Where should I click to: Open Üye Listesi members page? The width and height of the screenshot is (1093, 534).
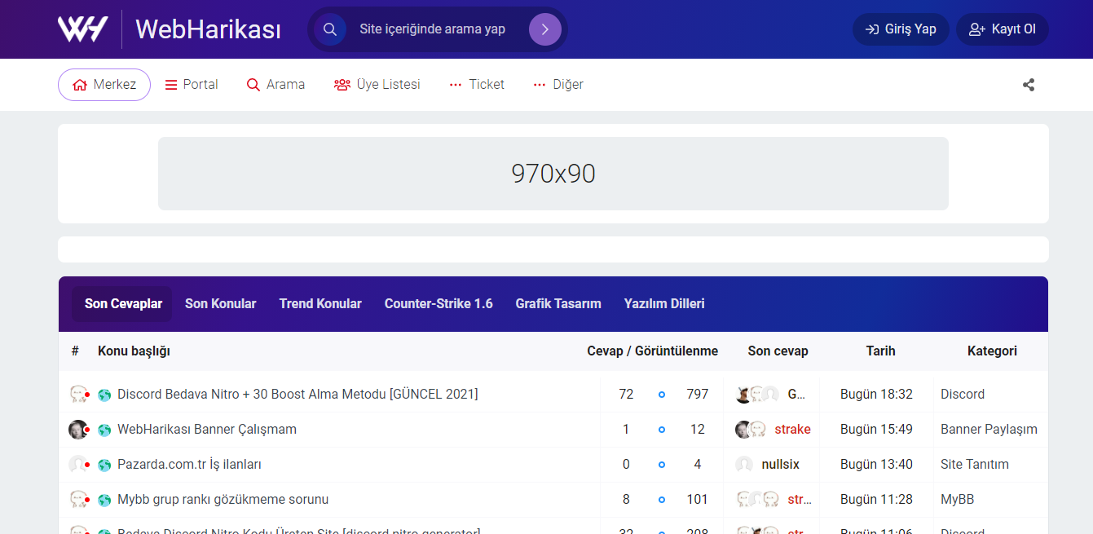tap(377, 85)
